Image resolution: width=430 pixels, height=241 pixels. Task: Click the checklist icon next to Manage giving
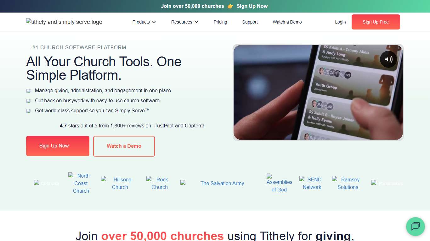(29, 90)
